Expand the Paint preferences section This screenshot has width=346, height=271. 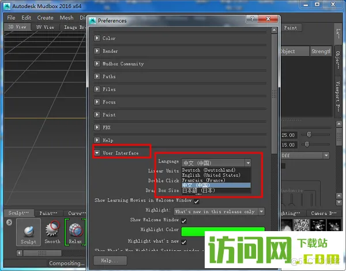tap(97, 115)
